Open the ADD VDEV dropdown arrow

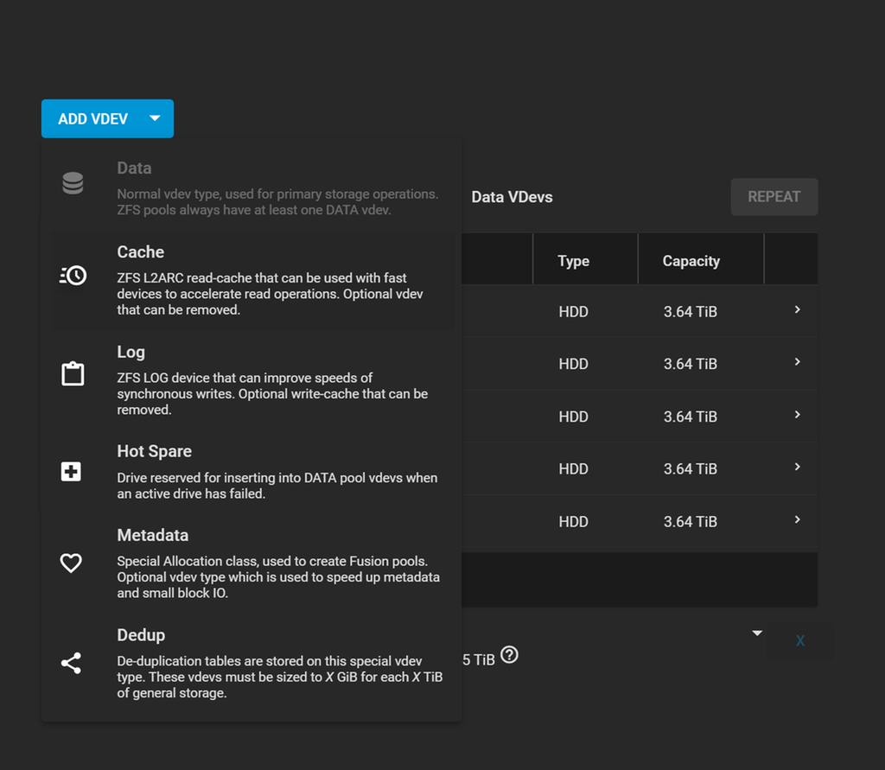coord(155,118)
